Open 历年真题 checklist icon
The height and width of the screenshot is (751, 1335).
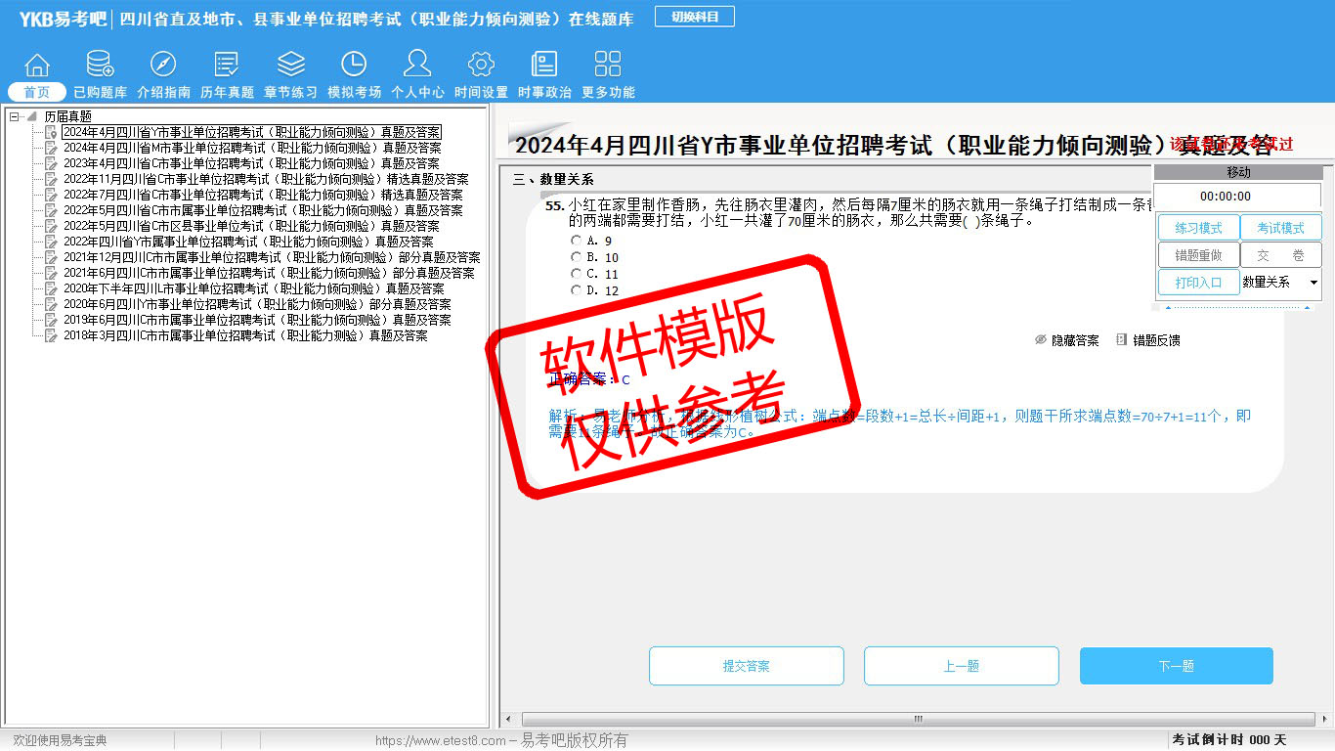coord(227,66)
